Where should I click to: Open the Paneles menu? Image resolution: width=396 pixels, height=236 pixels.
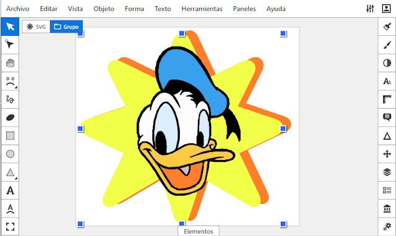click(x=244, y=9)
